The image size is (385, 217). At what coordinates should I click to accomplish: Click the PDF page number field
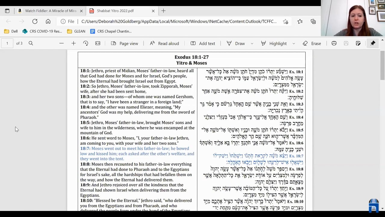pyautogui.click(x=7, y=43)
